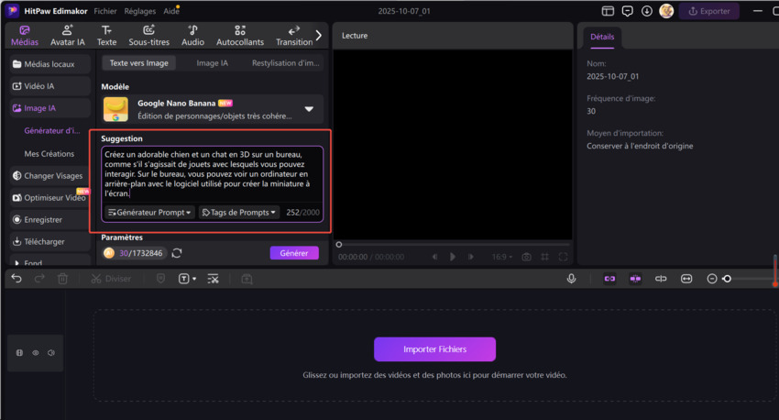
Task: Open the Tags de Prompts dropdown
Action: click(239, 213)
